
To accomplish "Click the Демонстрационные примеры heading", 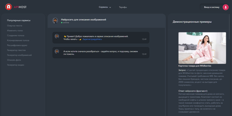I will (192, 22).
